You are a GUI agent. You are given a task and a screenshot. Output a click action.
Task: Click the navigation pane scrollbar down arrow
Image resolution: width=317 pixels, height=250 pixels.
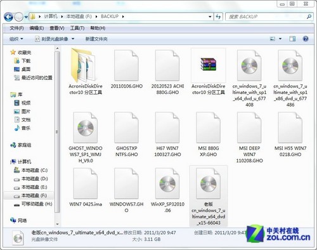coord(57,224)
